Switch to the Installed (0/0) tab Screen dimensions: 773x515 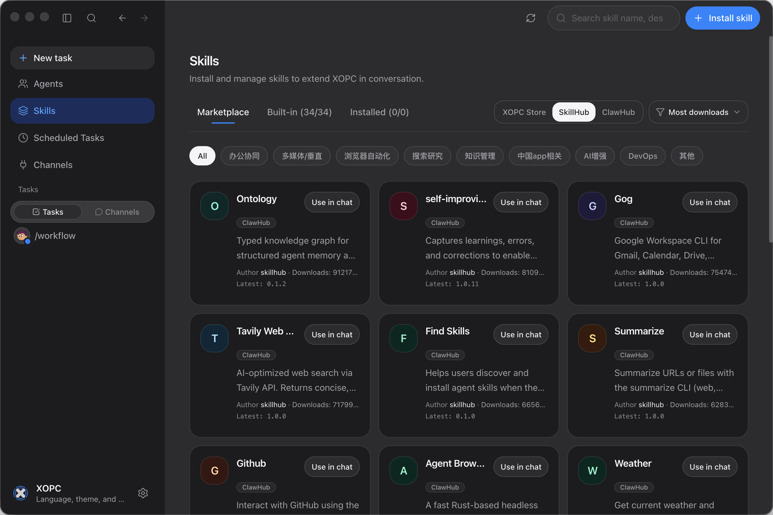coord(379,112)
